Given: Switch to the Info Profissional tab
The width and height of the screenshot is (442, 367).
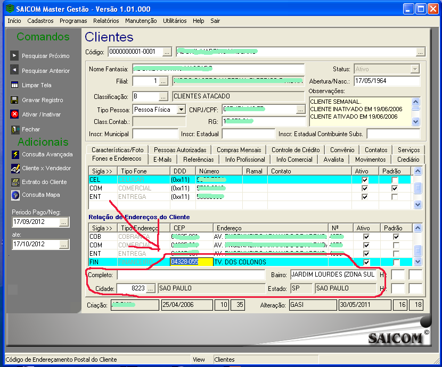Looking at the screenshot, I should 245,160.
